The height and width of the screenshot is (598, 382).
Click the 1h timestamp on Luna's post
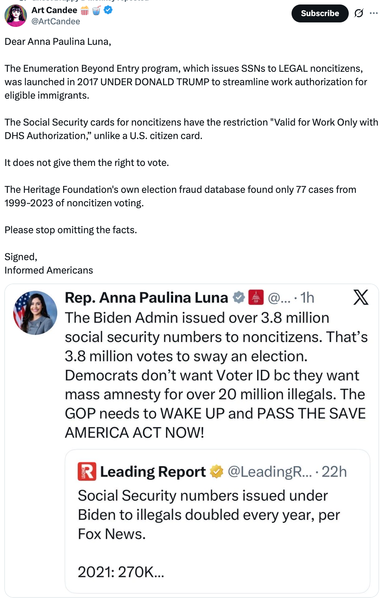coord(307,298)
